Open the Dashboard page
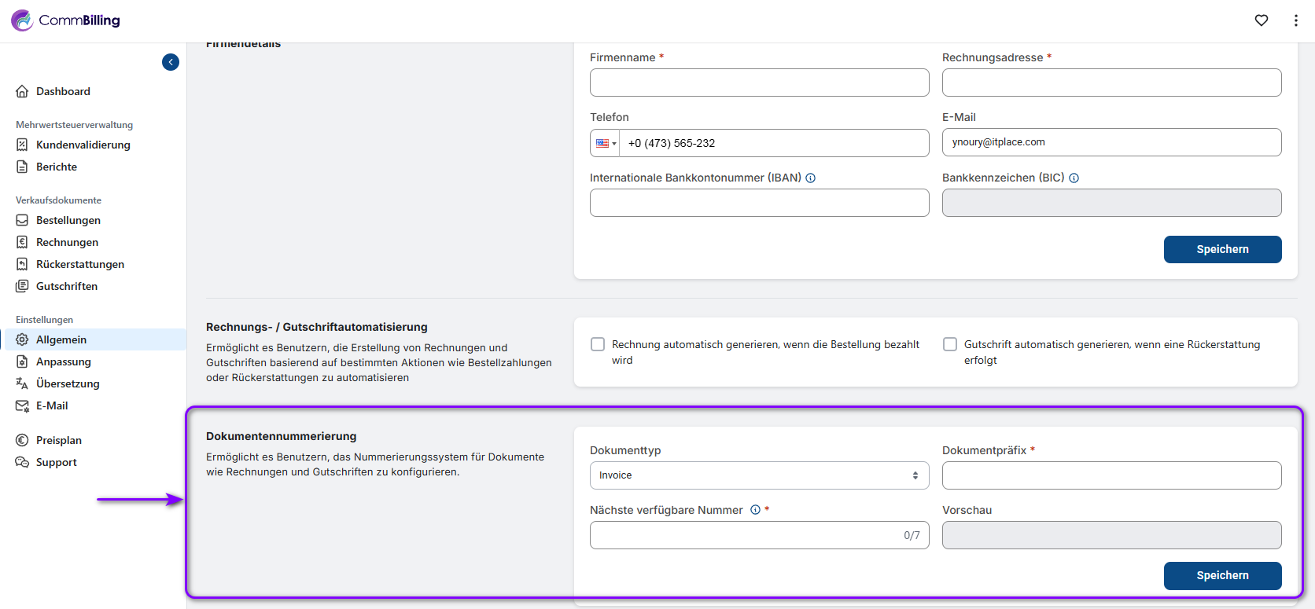1315x609 pixels. tap(63, 91)
